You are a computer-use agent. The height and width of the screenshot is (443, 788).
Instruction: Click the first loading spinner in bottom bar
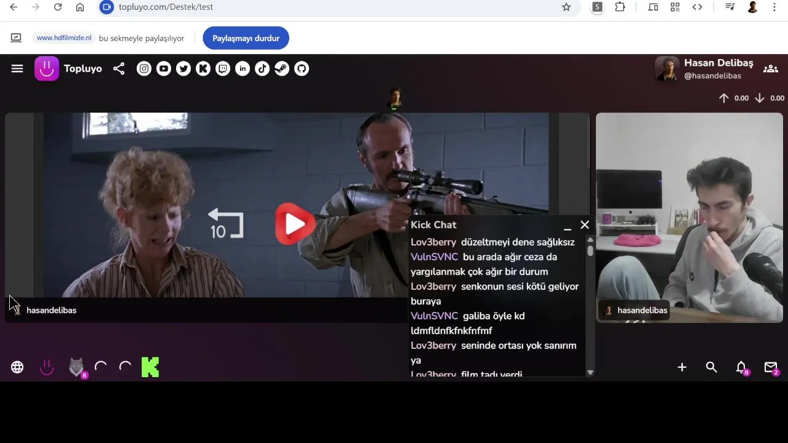click(101, 367)
